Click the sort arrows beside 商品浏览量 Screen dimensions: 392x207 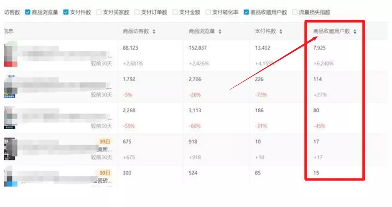[x=220, y=32]
